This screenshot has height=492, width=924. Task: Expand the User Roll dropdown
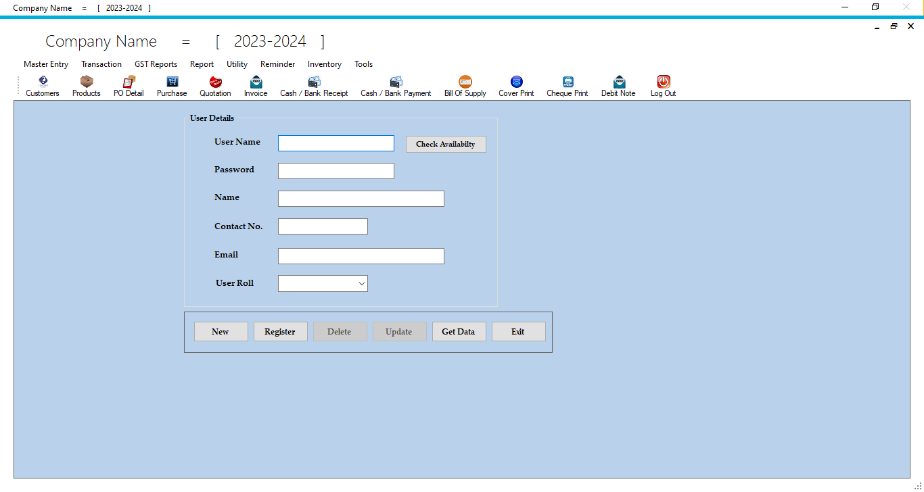pos(361,283)
